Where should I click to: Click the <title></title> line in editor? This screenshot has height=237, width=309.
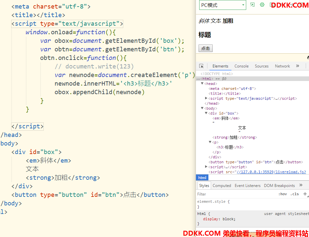38,15
